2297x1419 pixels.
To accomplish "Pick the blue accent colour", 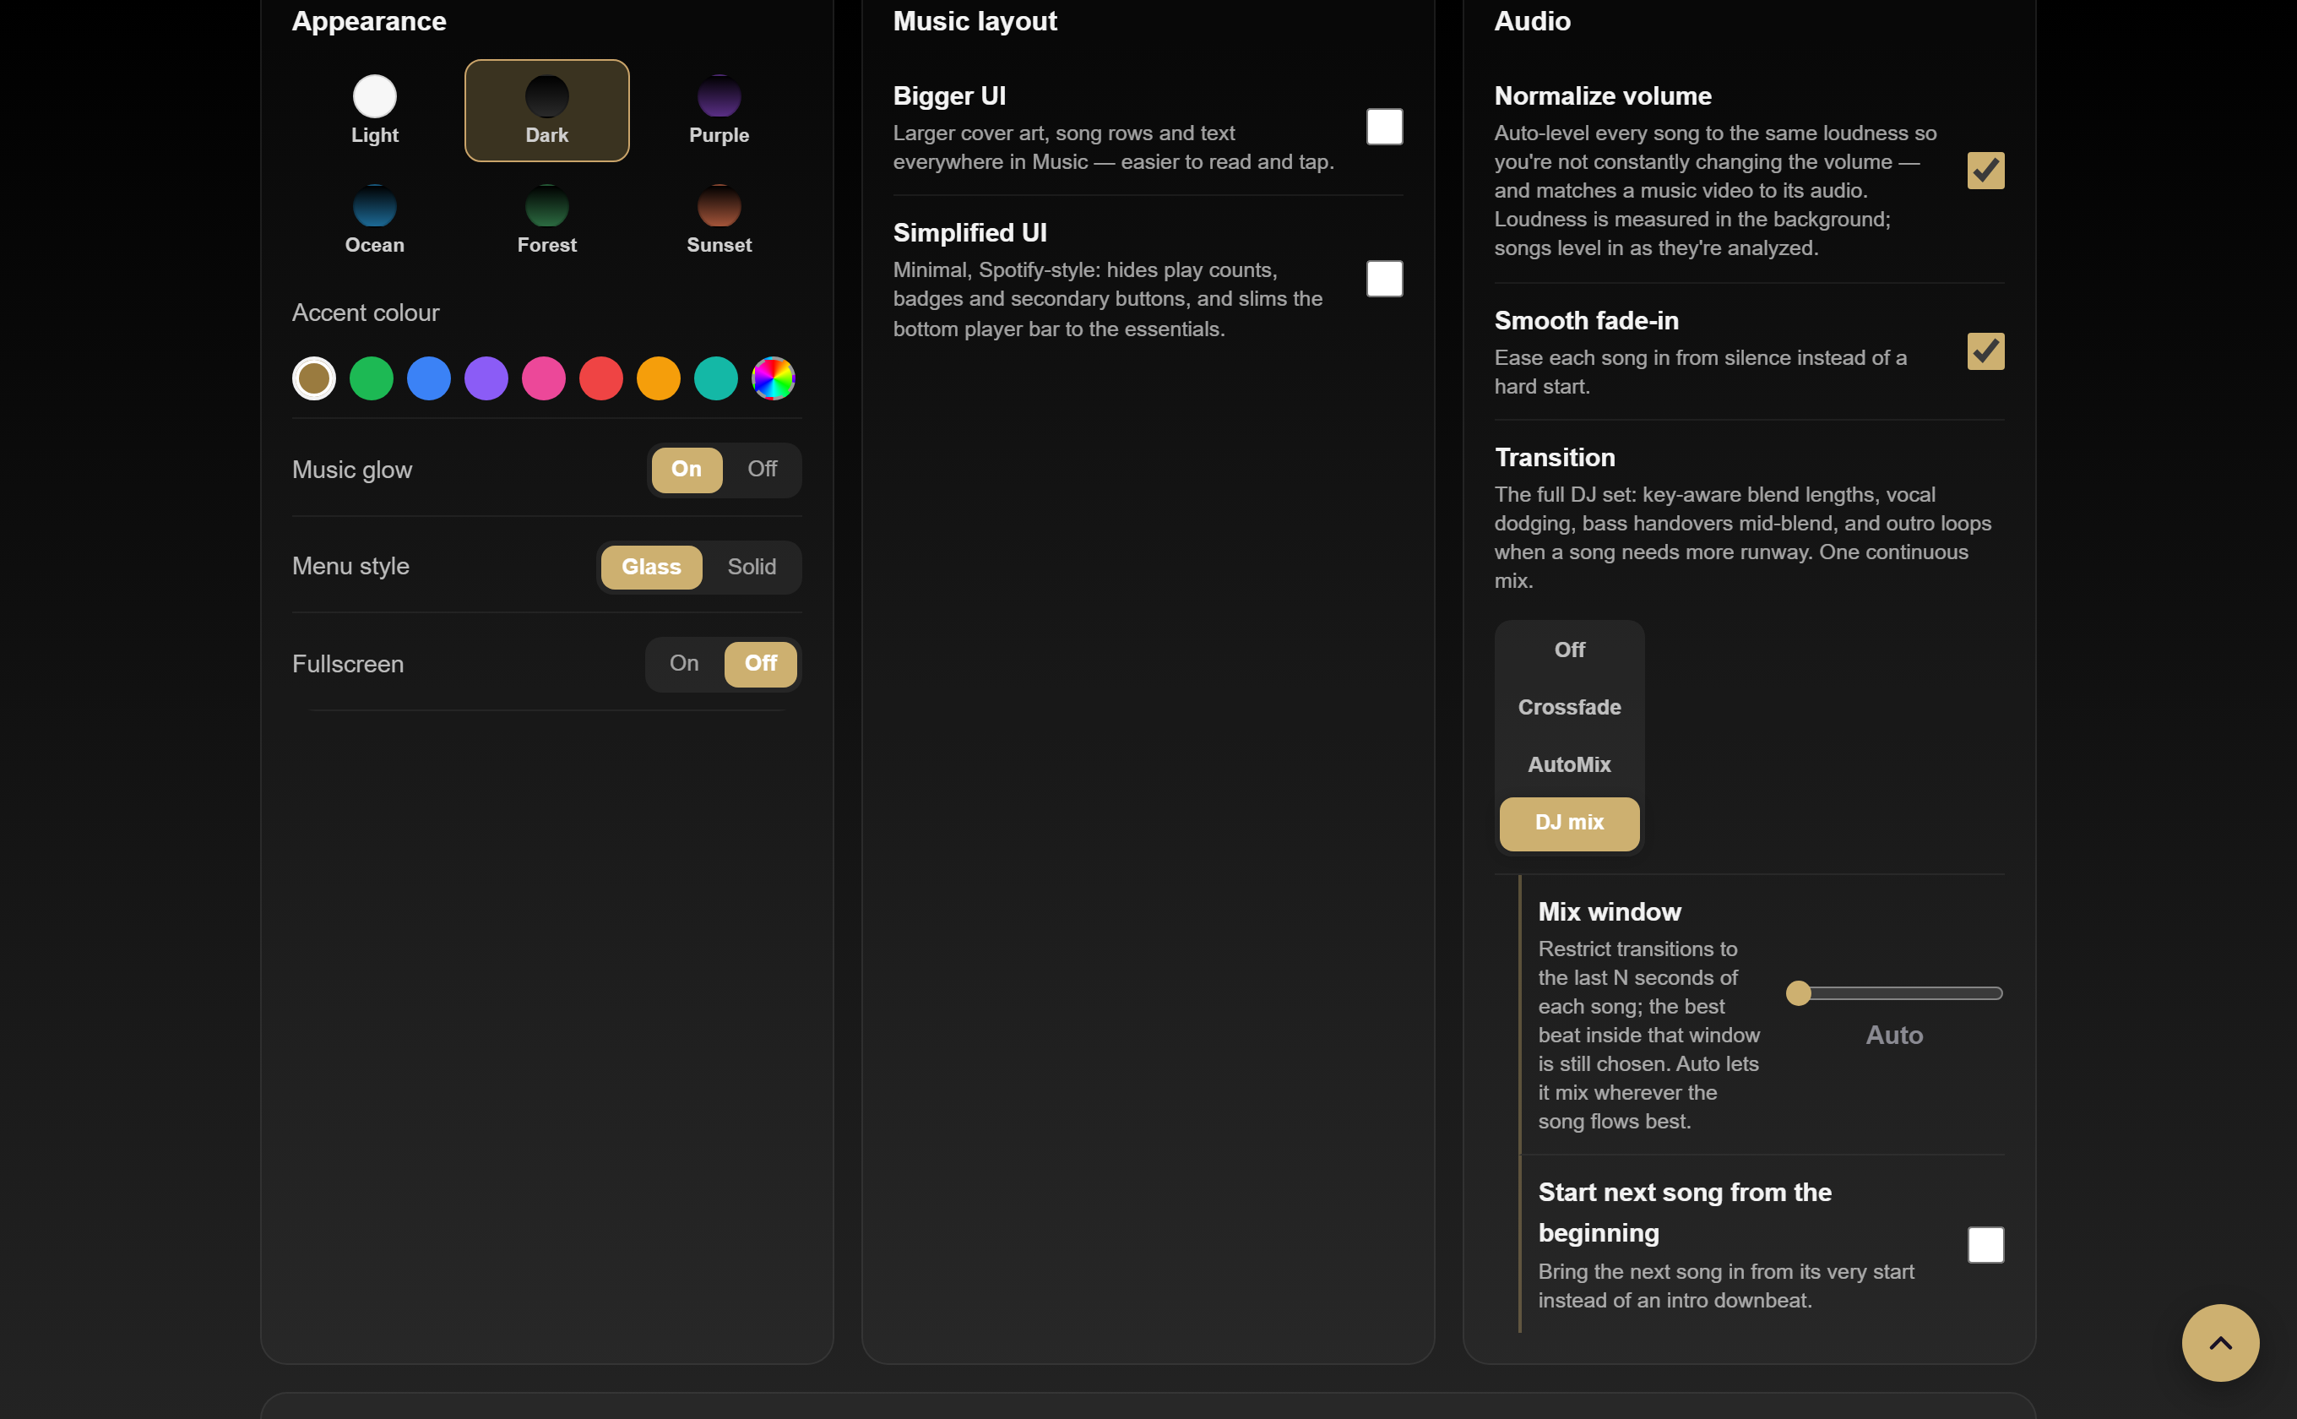I will coord(429,379).
